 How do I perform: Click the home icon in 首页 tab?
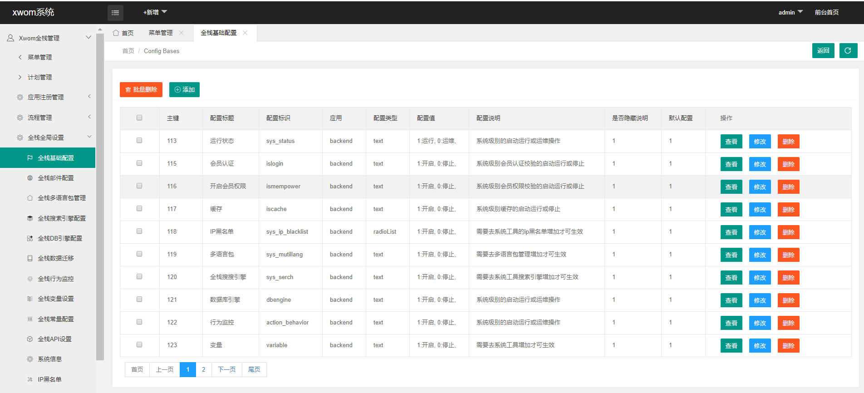click(116, 33)
